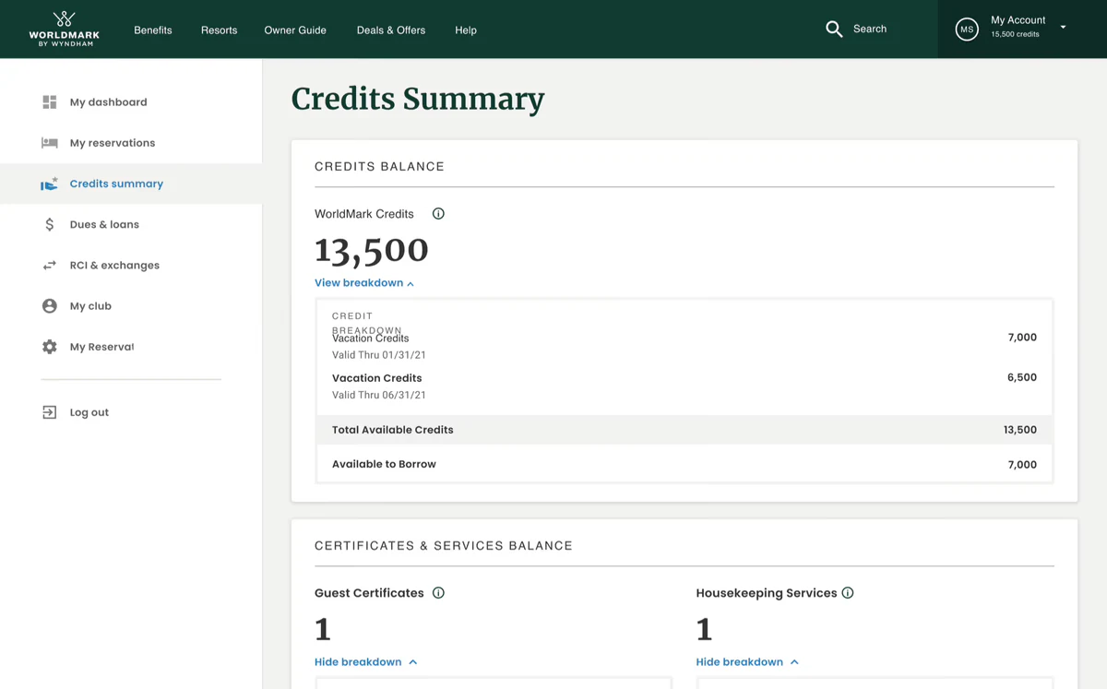Viewport: 1107px width, 689px height.
Task: Open the Resorts menu
Action: click(219, 30)
